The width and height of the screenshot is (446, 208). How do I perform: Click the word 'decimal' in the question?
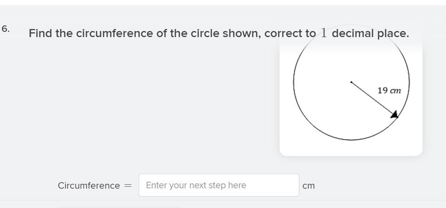353,33
